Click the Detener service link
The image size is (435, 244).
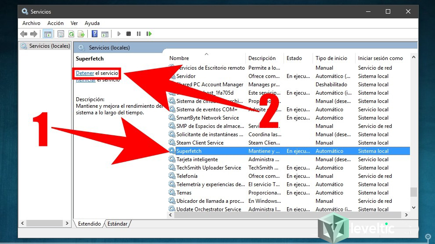pos(85,73)
